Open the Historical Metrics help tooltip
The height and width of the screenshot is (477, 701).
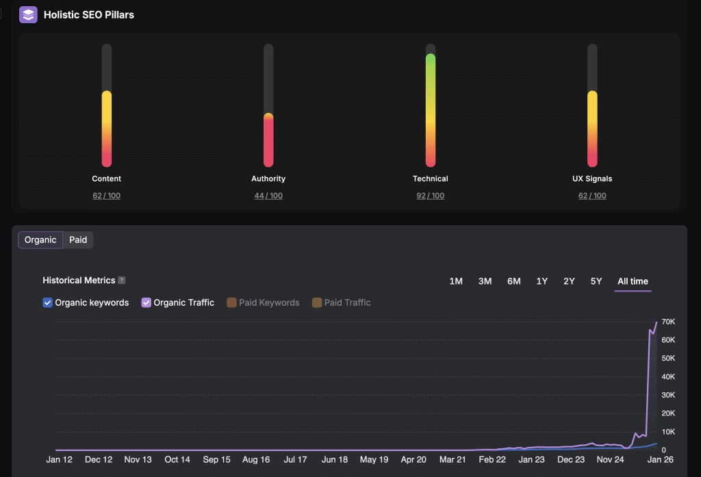coord(122,280)
